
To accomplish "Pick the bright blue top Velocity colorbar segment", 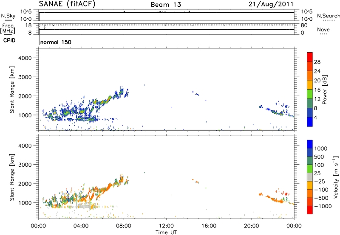I will pos(310,144).
